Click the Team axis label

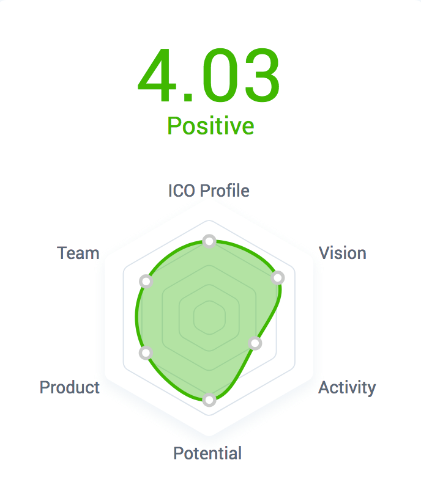tap(78, 253)
